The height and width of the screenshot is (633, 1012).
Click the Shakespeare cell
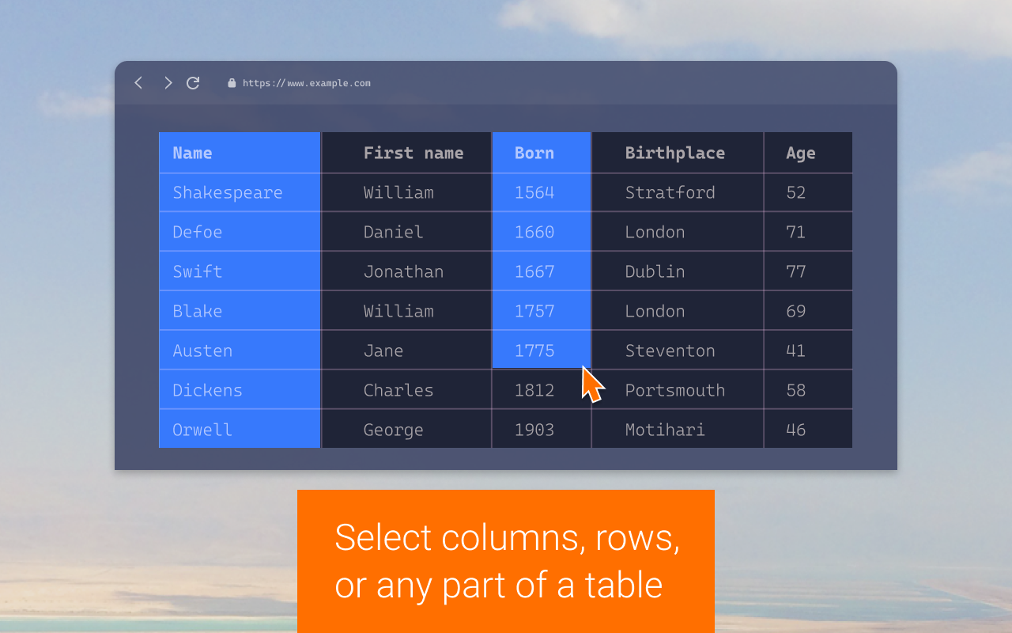coord(240,192)
